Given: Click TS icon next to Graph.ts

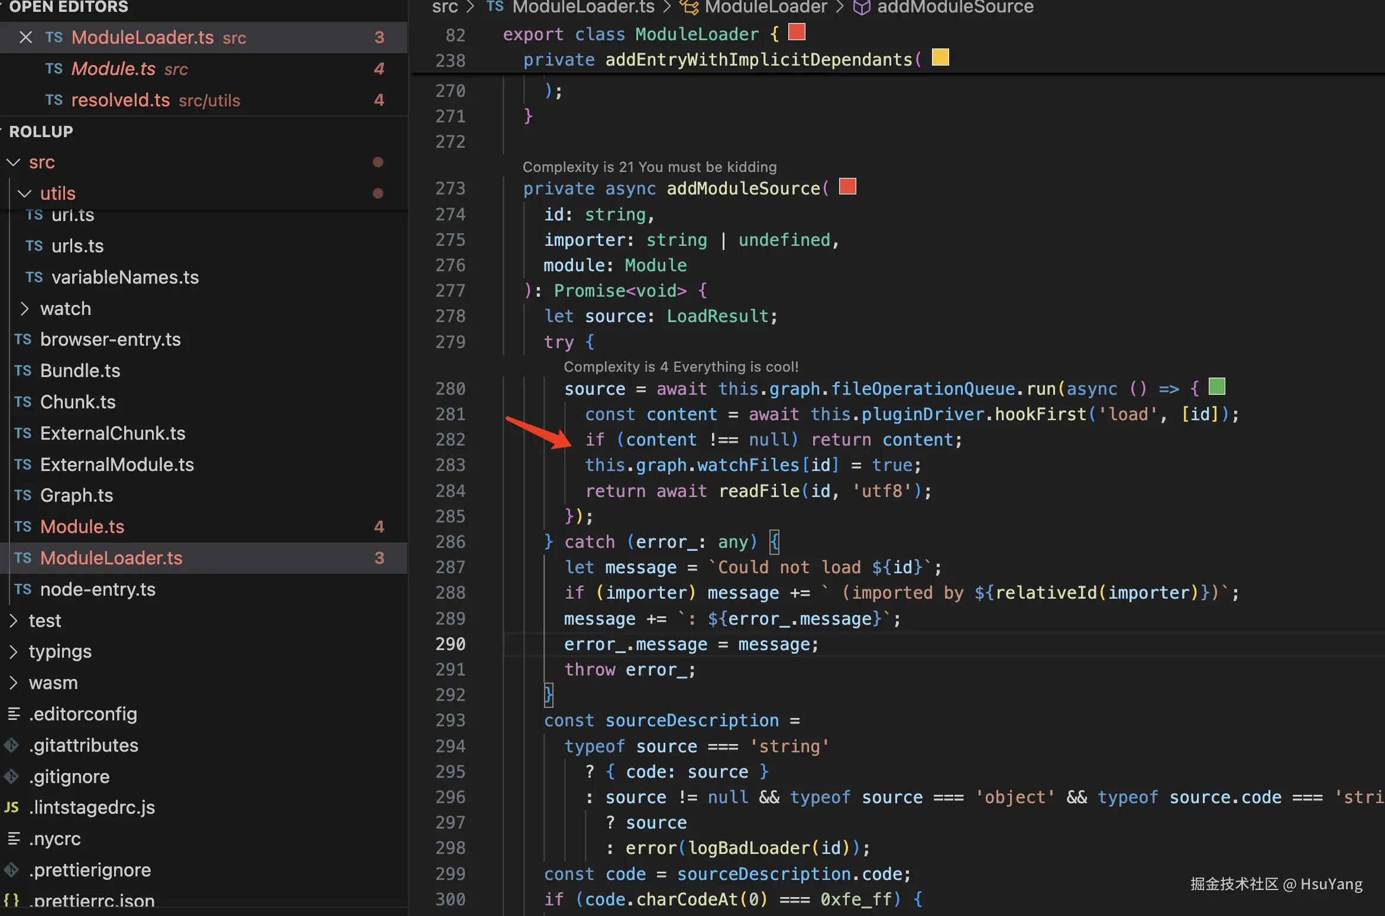Looking at the screenshot, I should point(23,495).
